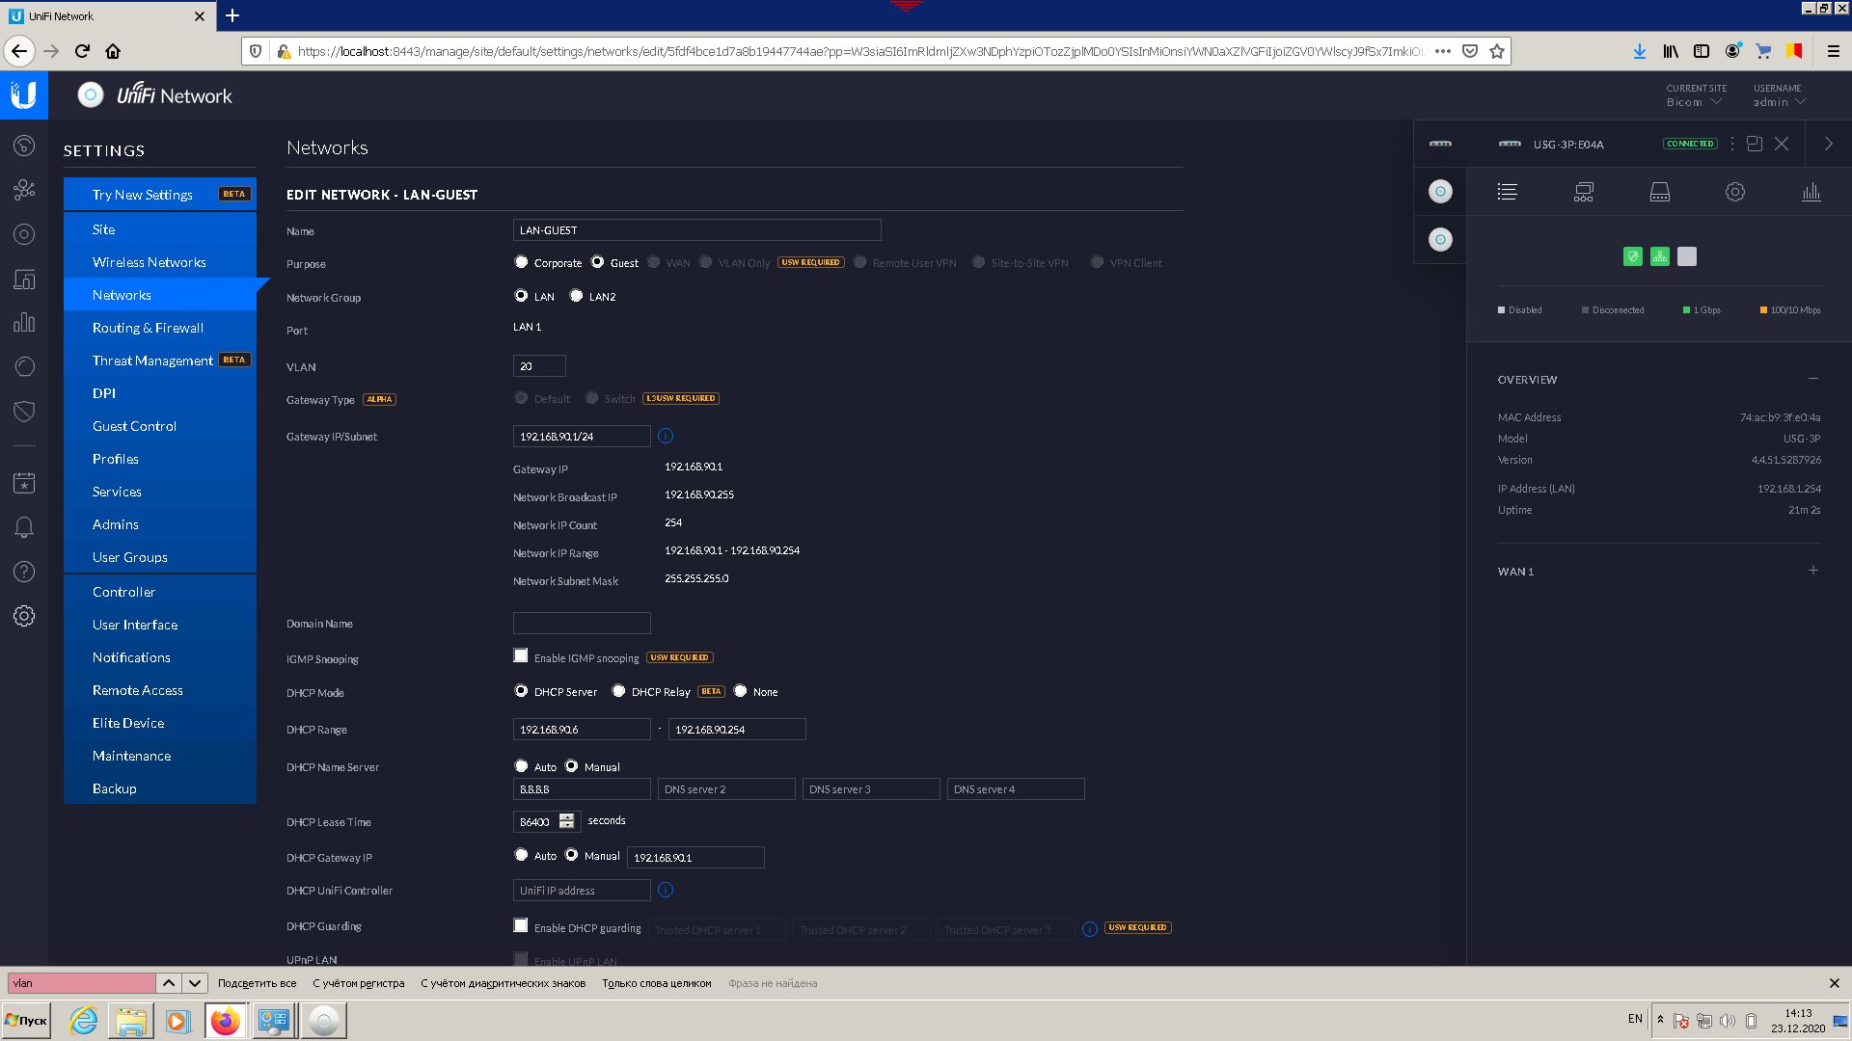Select LAN2 network group

[x=576, y=296]
